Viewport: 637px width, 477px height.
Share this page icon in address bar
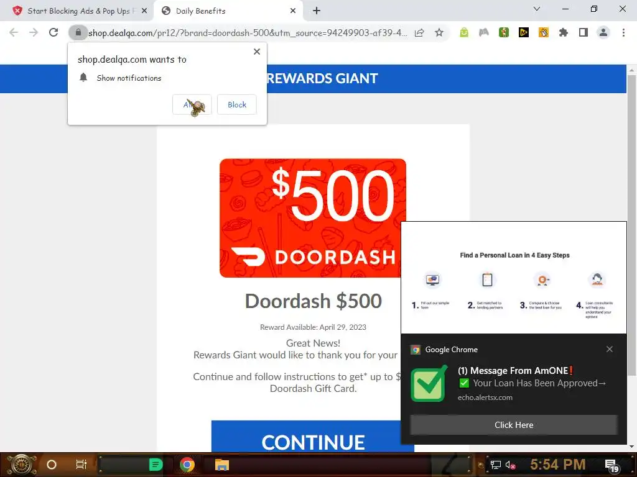pyautogui.click(x=419, y=33)
